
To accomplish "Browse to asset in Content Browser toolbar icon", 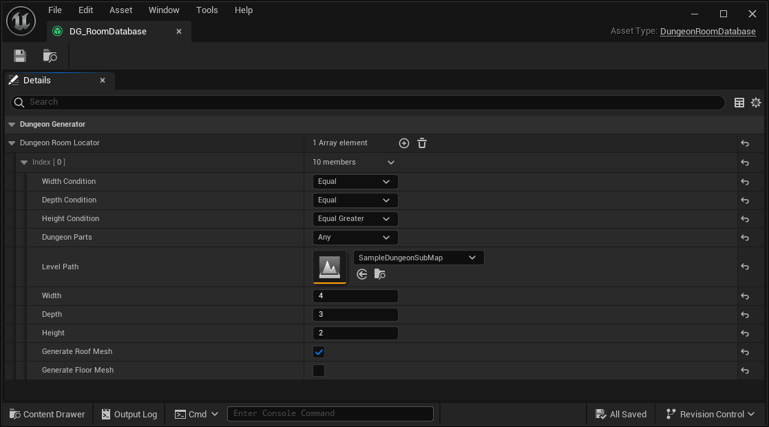I will [50, 56].
